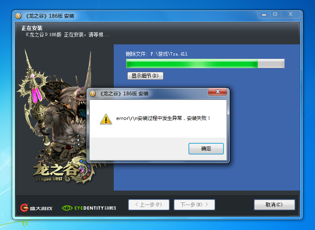Click installer icon in main window title bar
This screenshot has height=230, width=315.
[18, 16]
